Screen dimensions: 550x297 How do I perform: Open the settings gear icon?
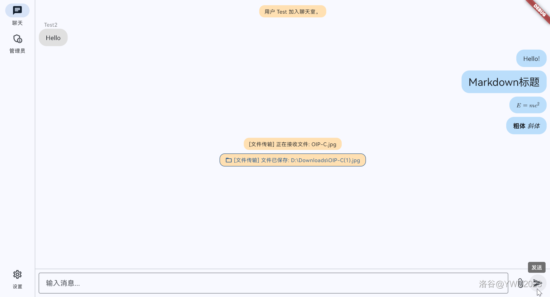pos(17,274)
